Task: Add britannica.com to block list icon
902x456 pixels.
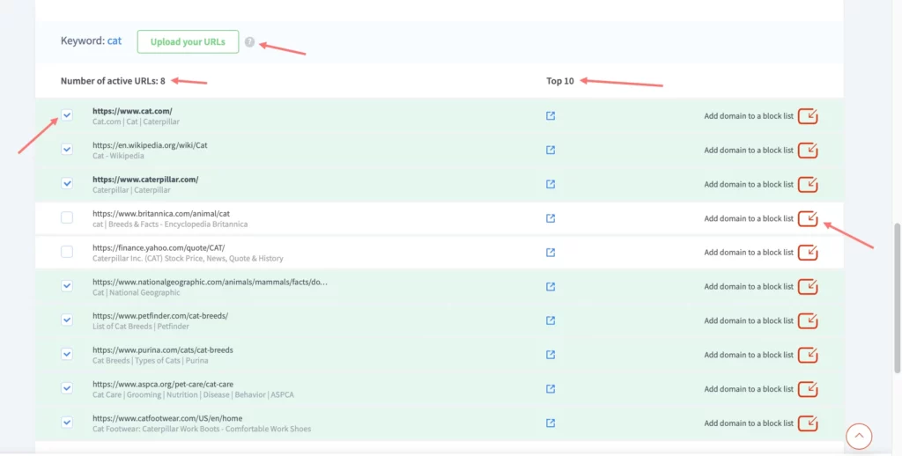Action: [x=809, y=218]
